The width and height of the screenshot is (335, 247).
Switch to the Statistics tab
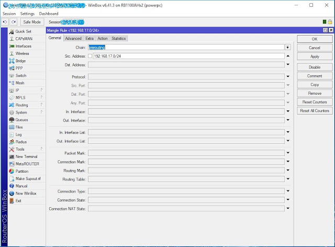(x=119, y=38)
